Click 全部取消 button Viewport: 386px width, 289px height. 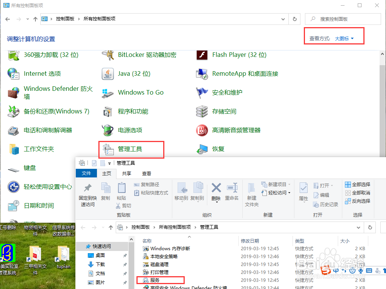coord(358,193)
